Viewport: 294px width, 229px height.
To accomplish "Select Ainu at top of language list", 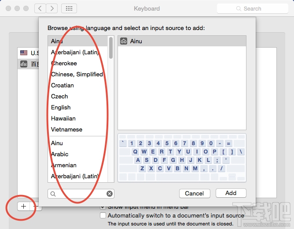I will pyautogui.click(x=78, y=41).
